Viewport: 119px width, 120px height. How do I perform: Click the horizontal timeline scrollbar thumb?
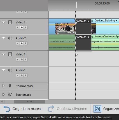pyautogui.click(x=29, y=102)
